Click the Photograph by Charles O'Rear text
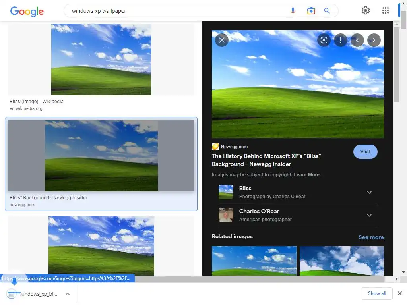407x305 pixels. 272,196
